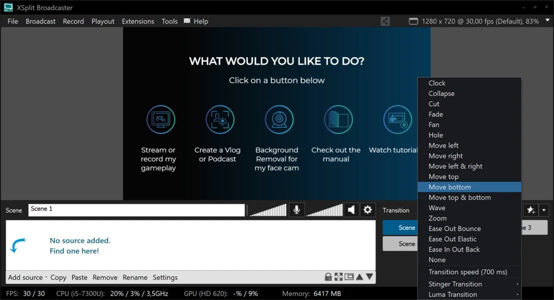This screenshot has width=554, height=300.
Task: Open the Add source dropdown
Action: pos(25,277)
